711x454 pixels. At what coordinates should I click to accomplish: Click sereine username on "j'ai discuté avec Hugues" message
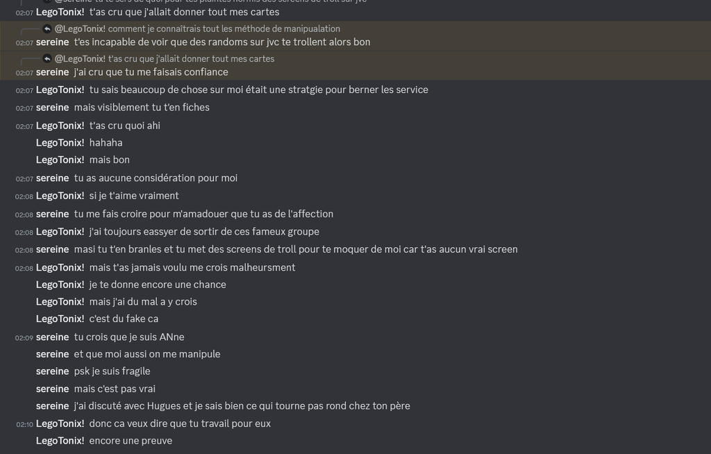[52, 406]
